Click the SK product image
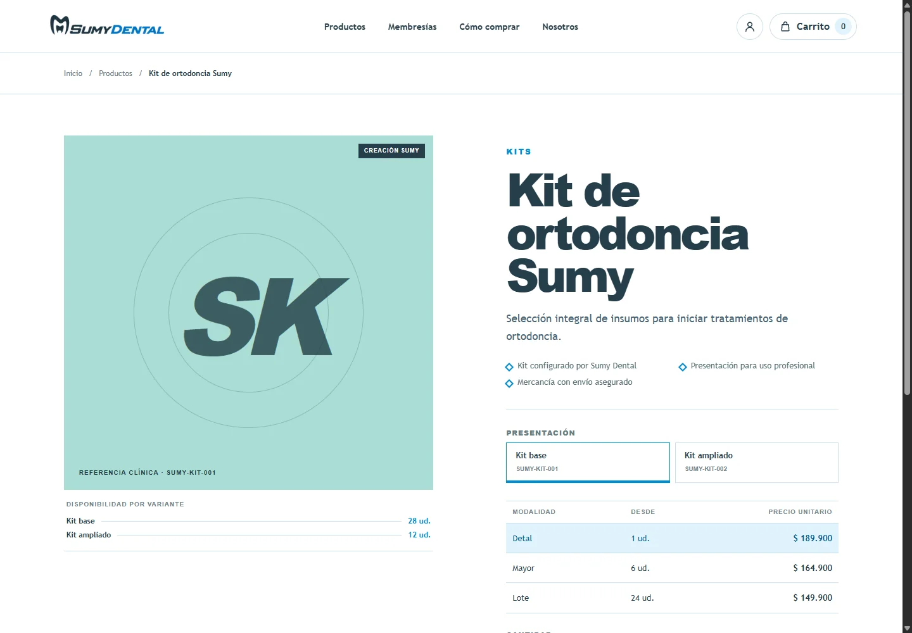The image size is (912, 633). click(248, 313)
